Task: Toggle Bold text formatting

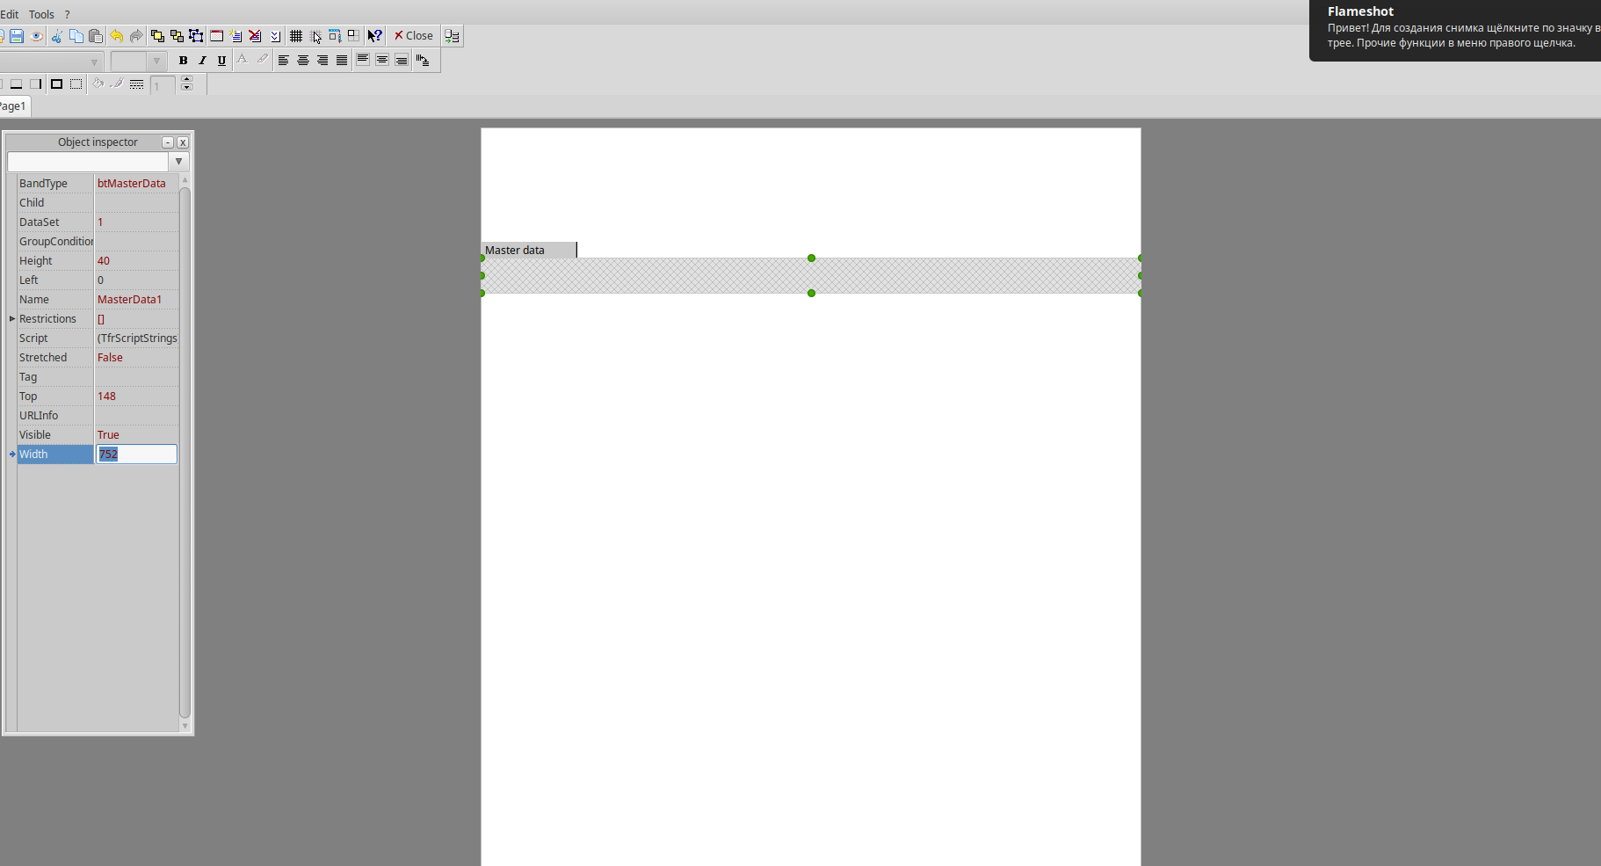Action: pyautogui.click(x=183, y=61)
